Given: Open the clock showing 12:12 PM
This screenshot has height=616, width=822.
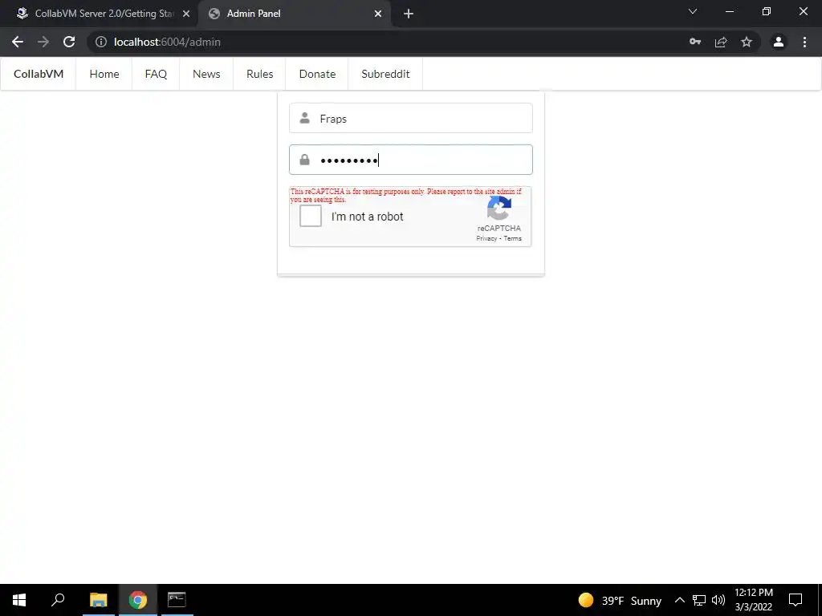Looking at the screenshot, I should (754, 600).
